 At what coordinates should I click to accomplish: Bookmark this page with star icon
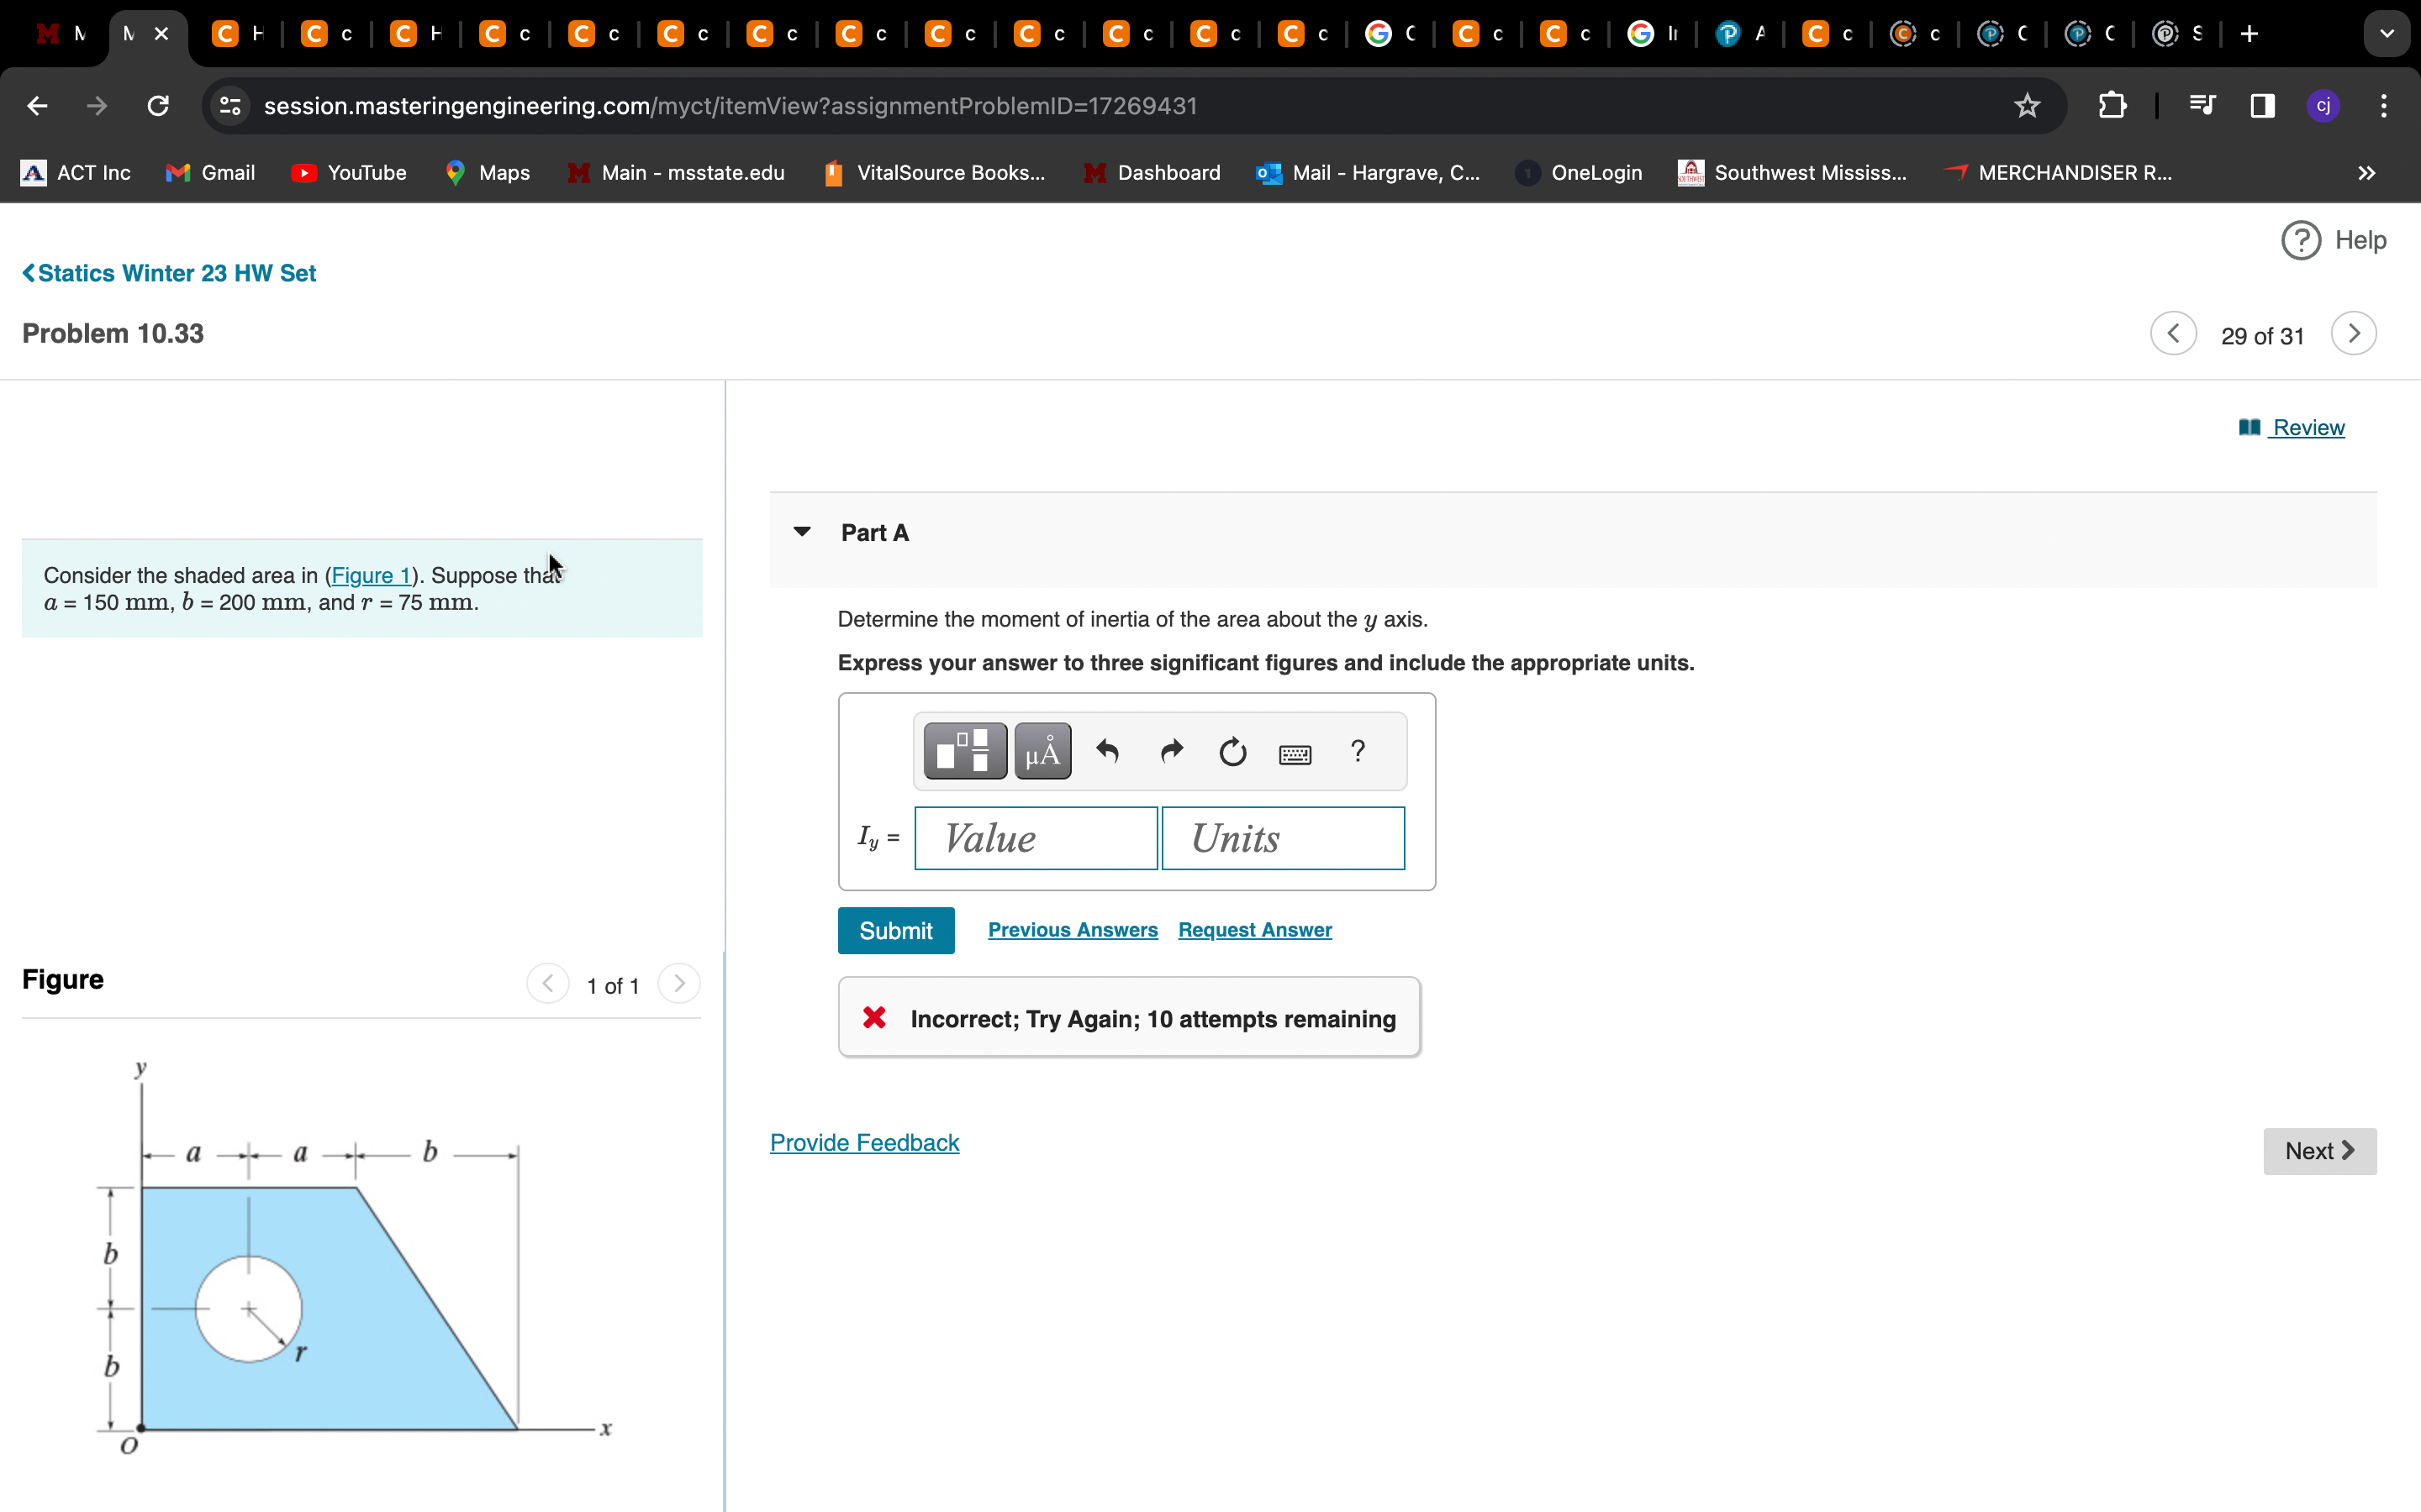(2027, 106)
